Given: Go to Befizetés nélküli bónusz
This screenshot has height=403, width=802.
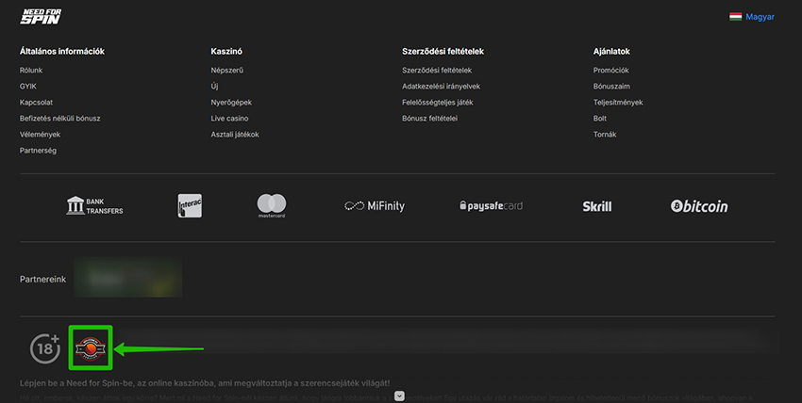Looking at the screenshot, I should pyautogui.click(x=59, y=118).
